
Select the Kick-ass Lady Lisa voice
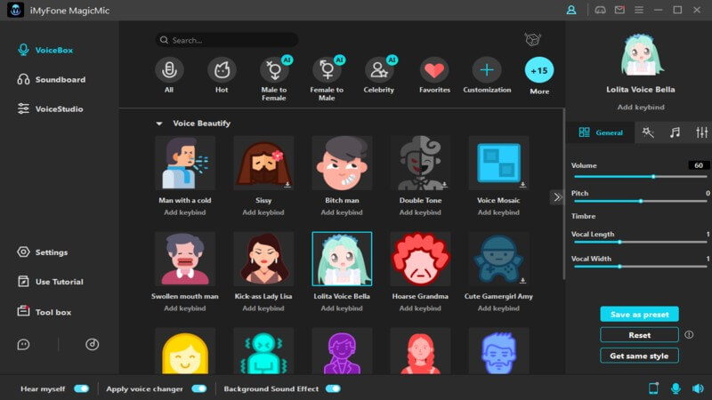(263, 259)
